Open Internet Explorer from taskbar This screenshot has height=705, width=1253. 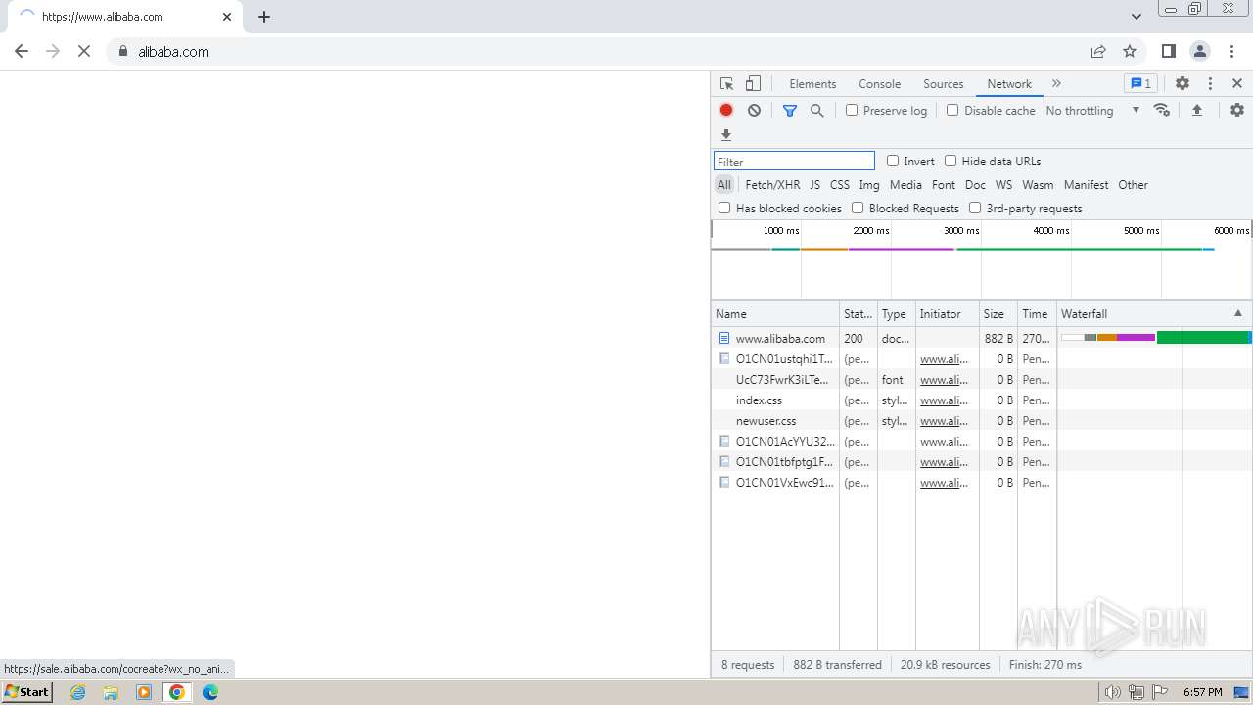click(78, 692)
